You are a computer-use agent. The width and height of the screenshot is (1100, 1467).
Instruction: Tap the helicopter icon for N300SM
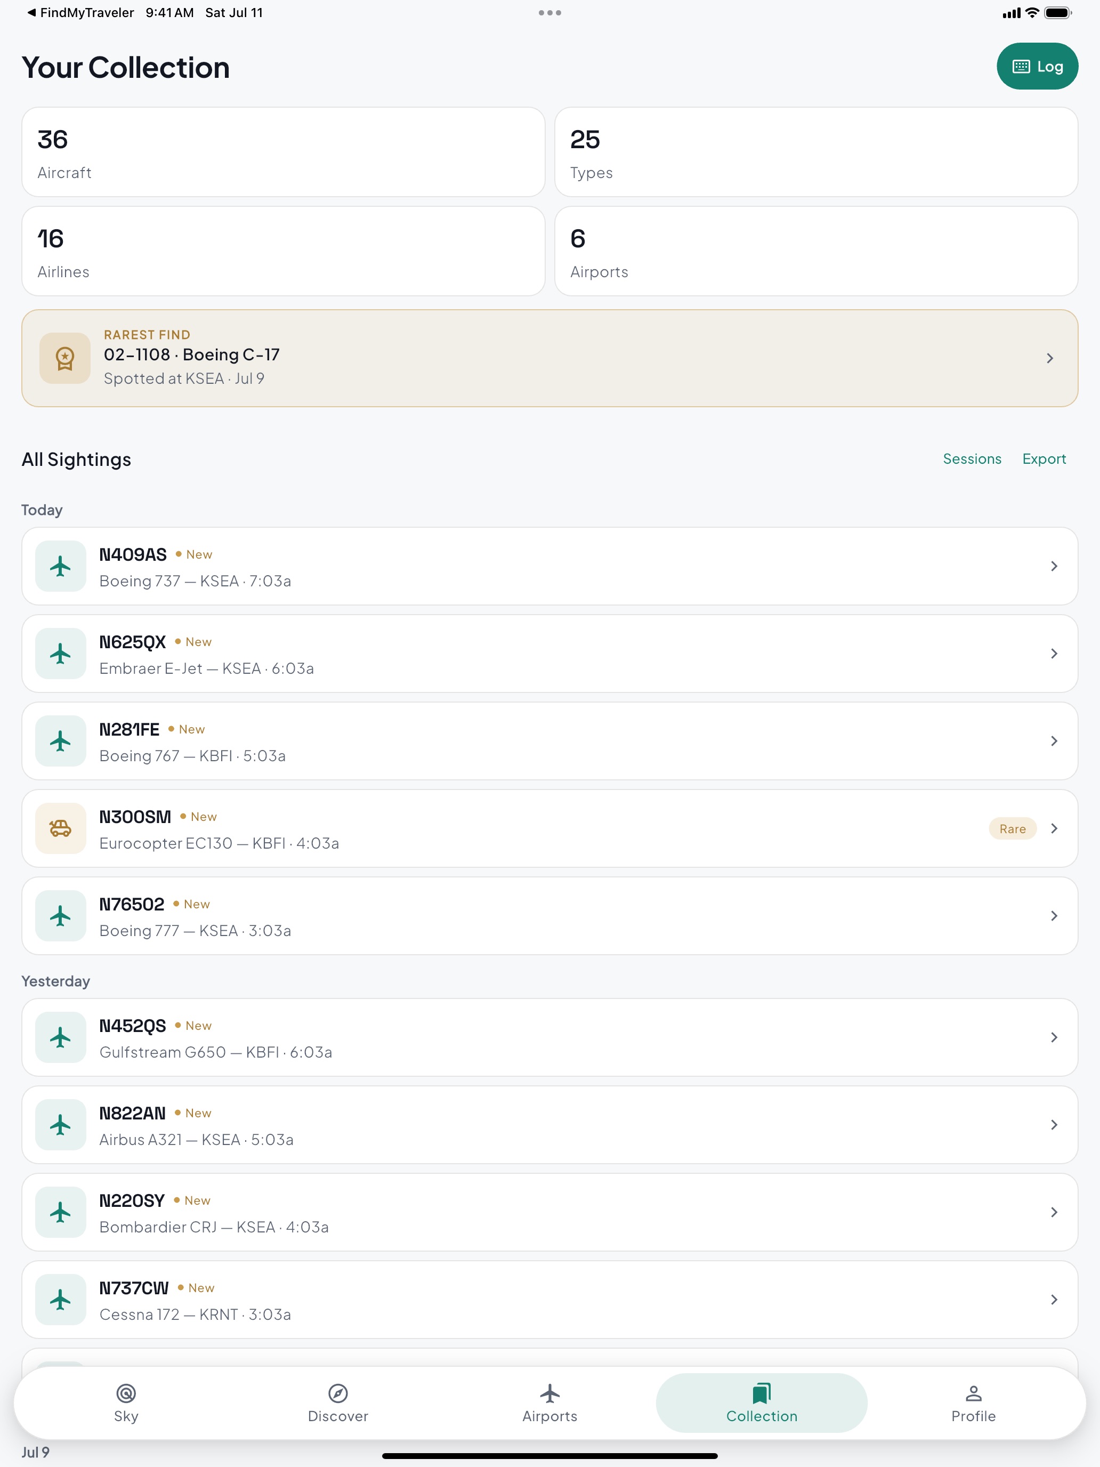pos(60,828)
